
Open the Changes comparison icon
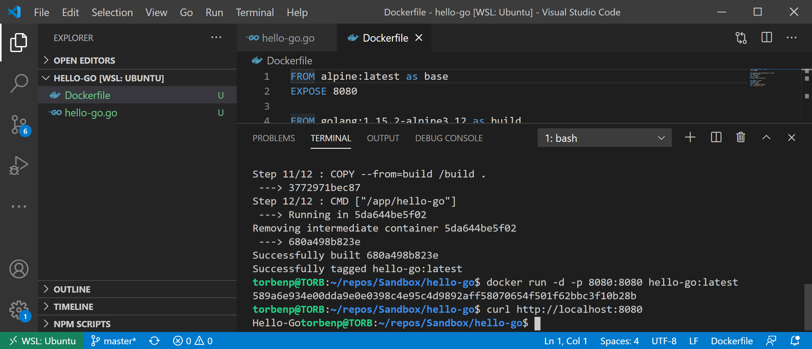coord(741,38)
